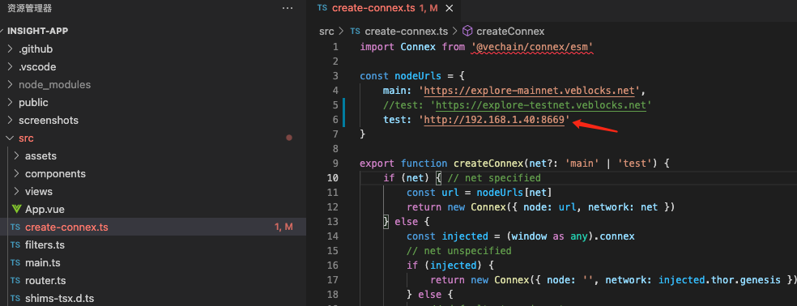Click the src breadcrumb segment
Viewport: 797px width, 306px height.
[x=326, y=32]
